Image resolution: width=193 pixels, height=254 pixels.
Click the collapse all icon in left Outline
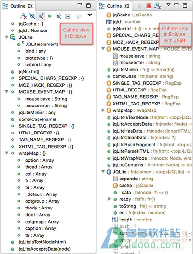(x=68, y=16)
